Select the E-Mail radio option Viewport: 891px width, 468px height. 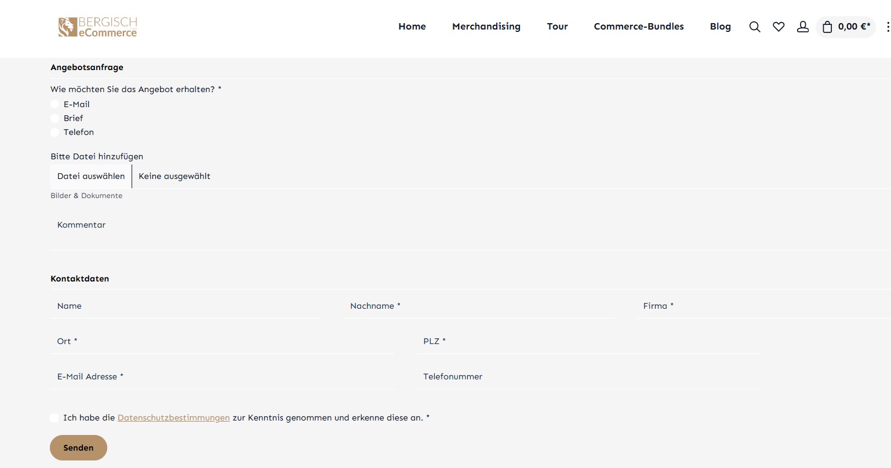point(55,104)
